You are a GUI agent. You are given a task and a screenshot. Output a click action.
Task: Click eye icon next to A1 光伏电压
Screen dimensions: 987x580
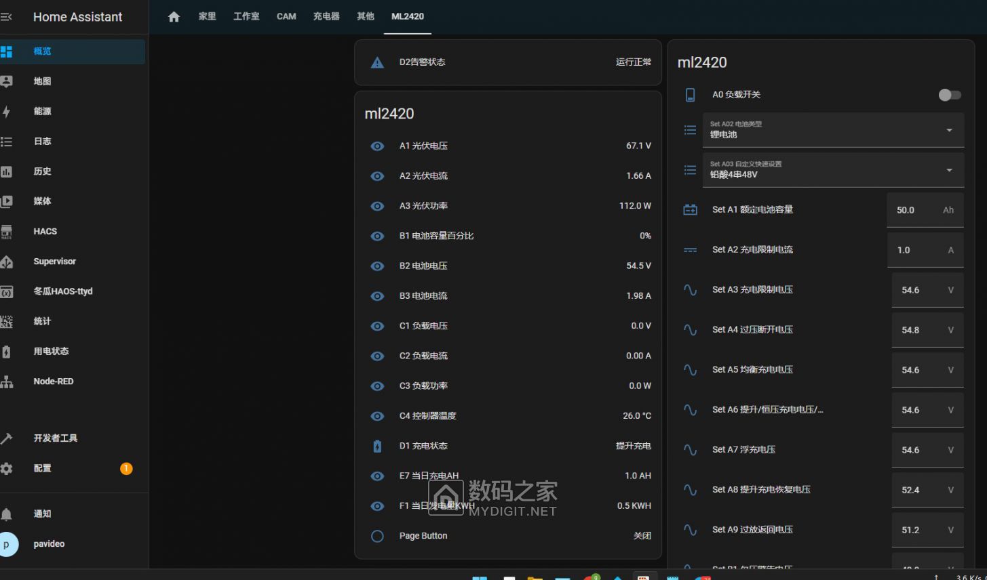pos(377,146)
